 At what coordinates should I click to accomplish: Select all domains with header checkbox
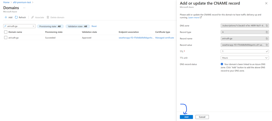[x=6, y=32]
